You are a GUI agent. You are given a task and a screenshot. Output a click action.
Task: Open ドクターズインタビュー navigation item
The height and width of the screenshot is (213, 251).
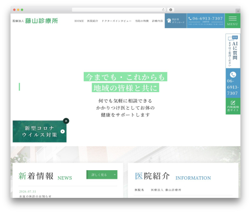[x=116, y=21]
